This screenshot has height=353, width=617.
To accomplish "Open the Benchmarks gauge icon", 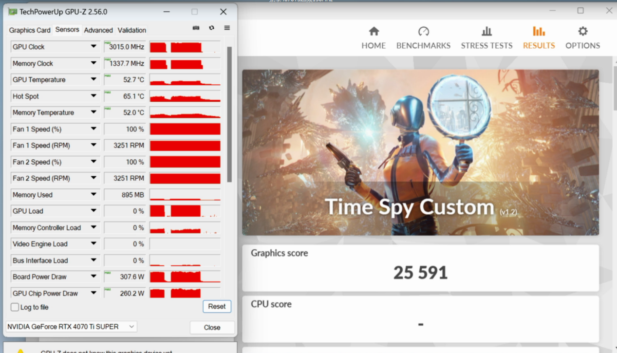I will pyautogui.click(x=423, y=32).
